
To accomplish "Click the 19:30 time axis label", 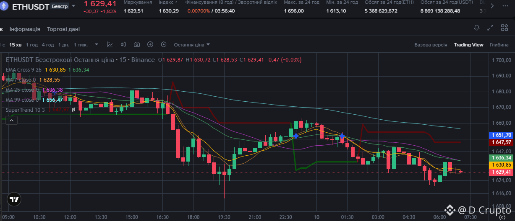I will 224,217.
